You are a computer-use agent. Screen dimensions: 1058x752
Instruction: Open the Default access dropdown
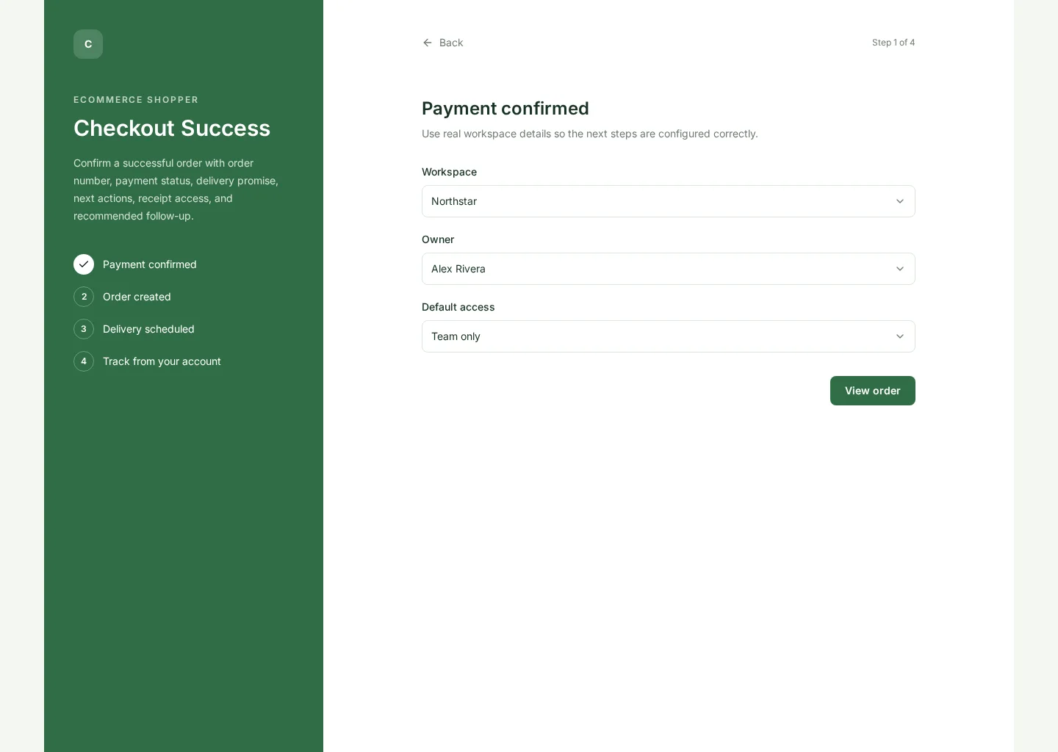point(669,336)
